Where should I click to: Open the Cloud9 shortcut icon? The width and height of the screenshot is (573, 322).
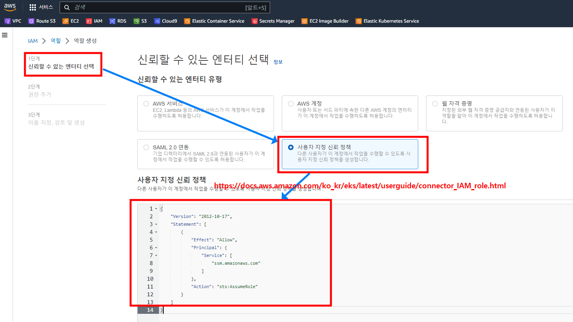click(x=157, y=21)
